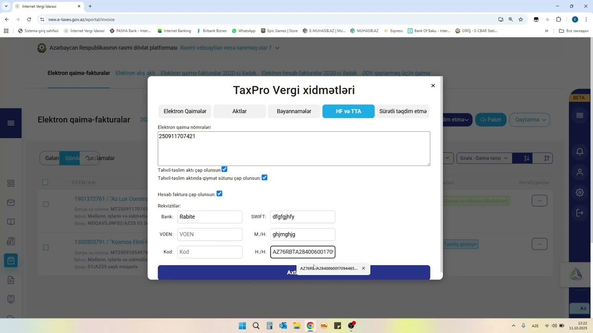Switch to the Aktlar tab
593x333 pixels.
pyautogui.click(x=240, y=111)
